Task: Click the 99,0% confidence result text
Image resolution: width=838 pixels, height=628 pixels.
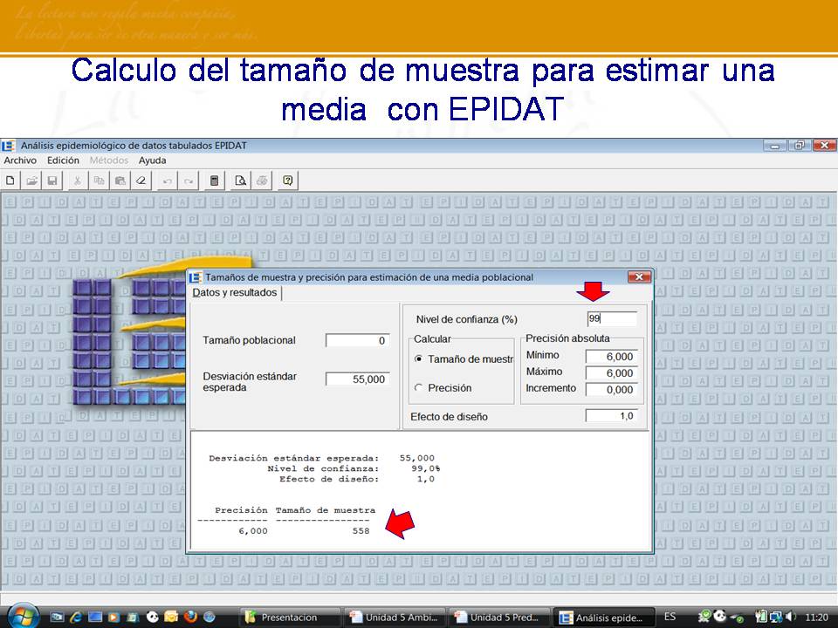Action: click(426, 468)
